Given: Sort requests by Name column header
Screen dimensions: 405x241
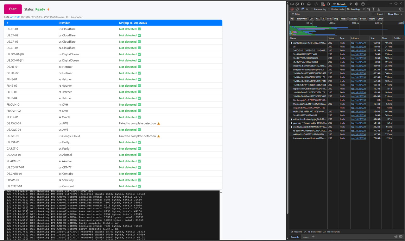Looking at the screenshot, I should tap(308, 38).
